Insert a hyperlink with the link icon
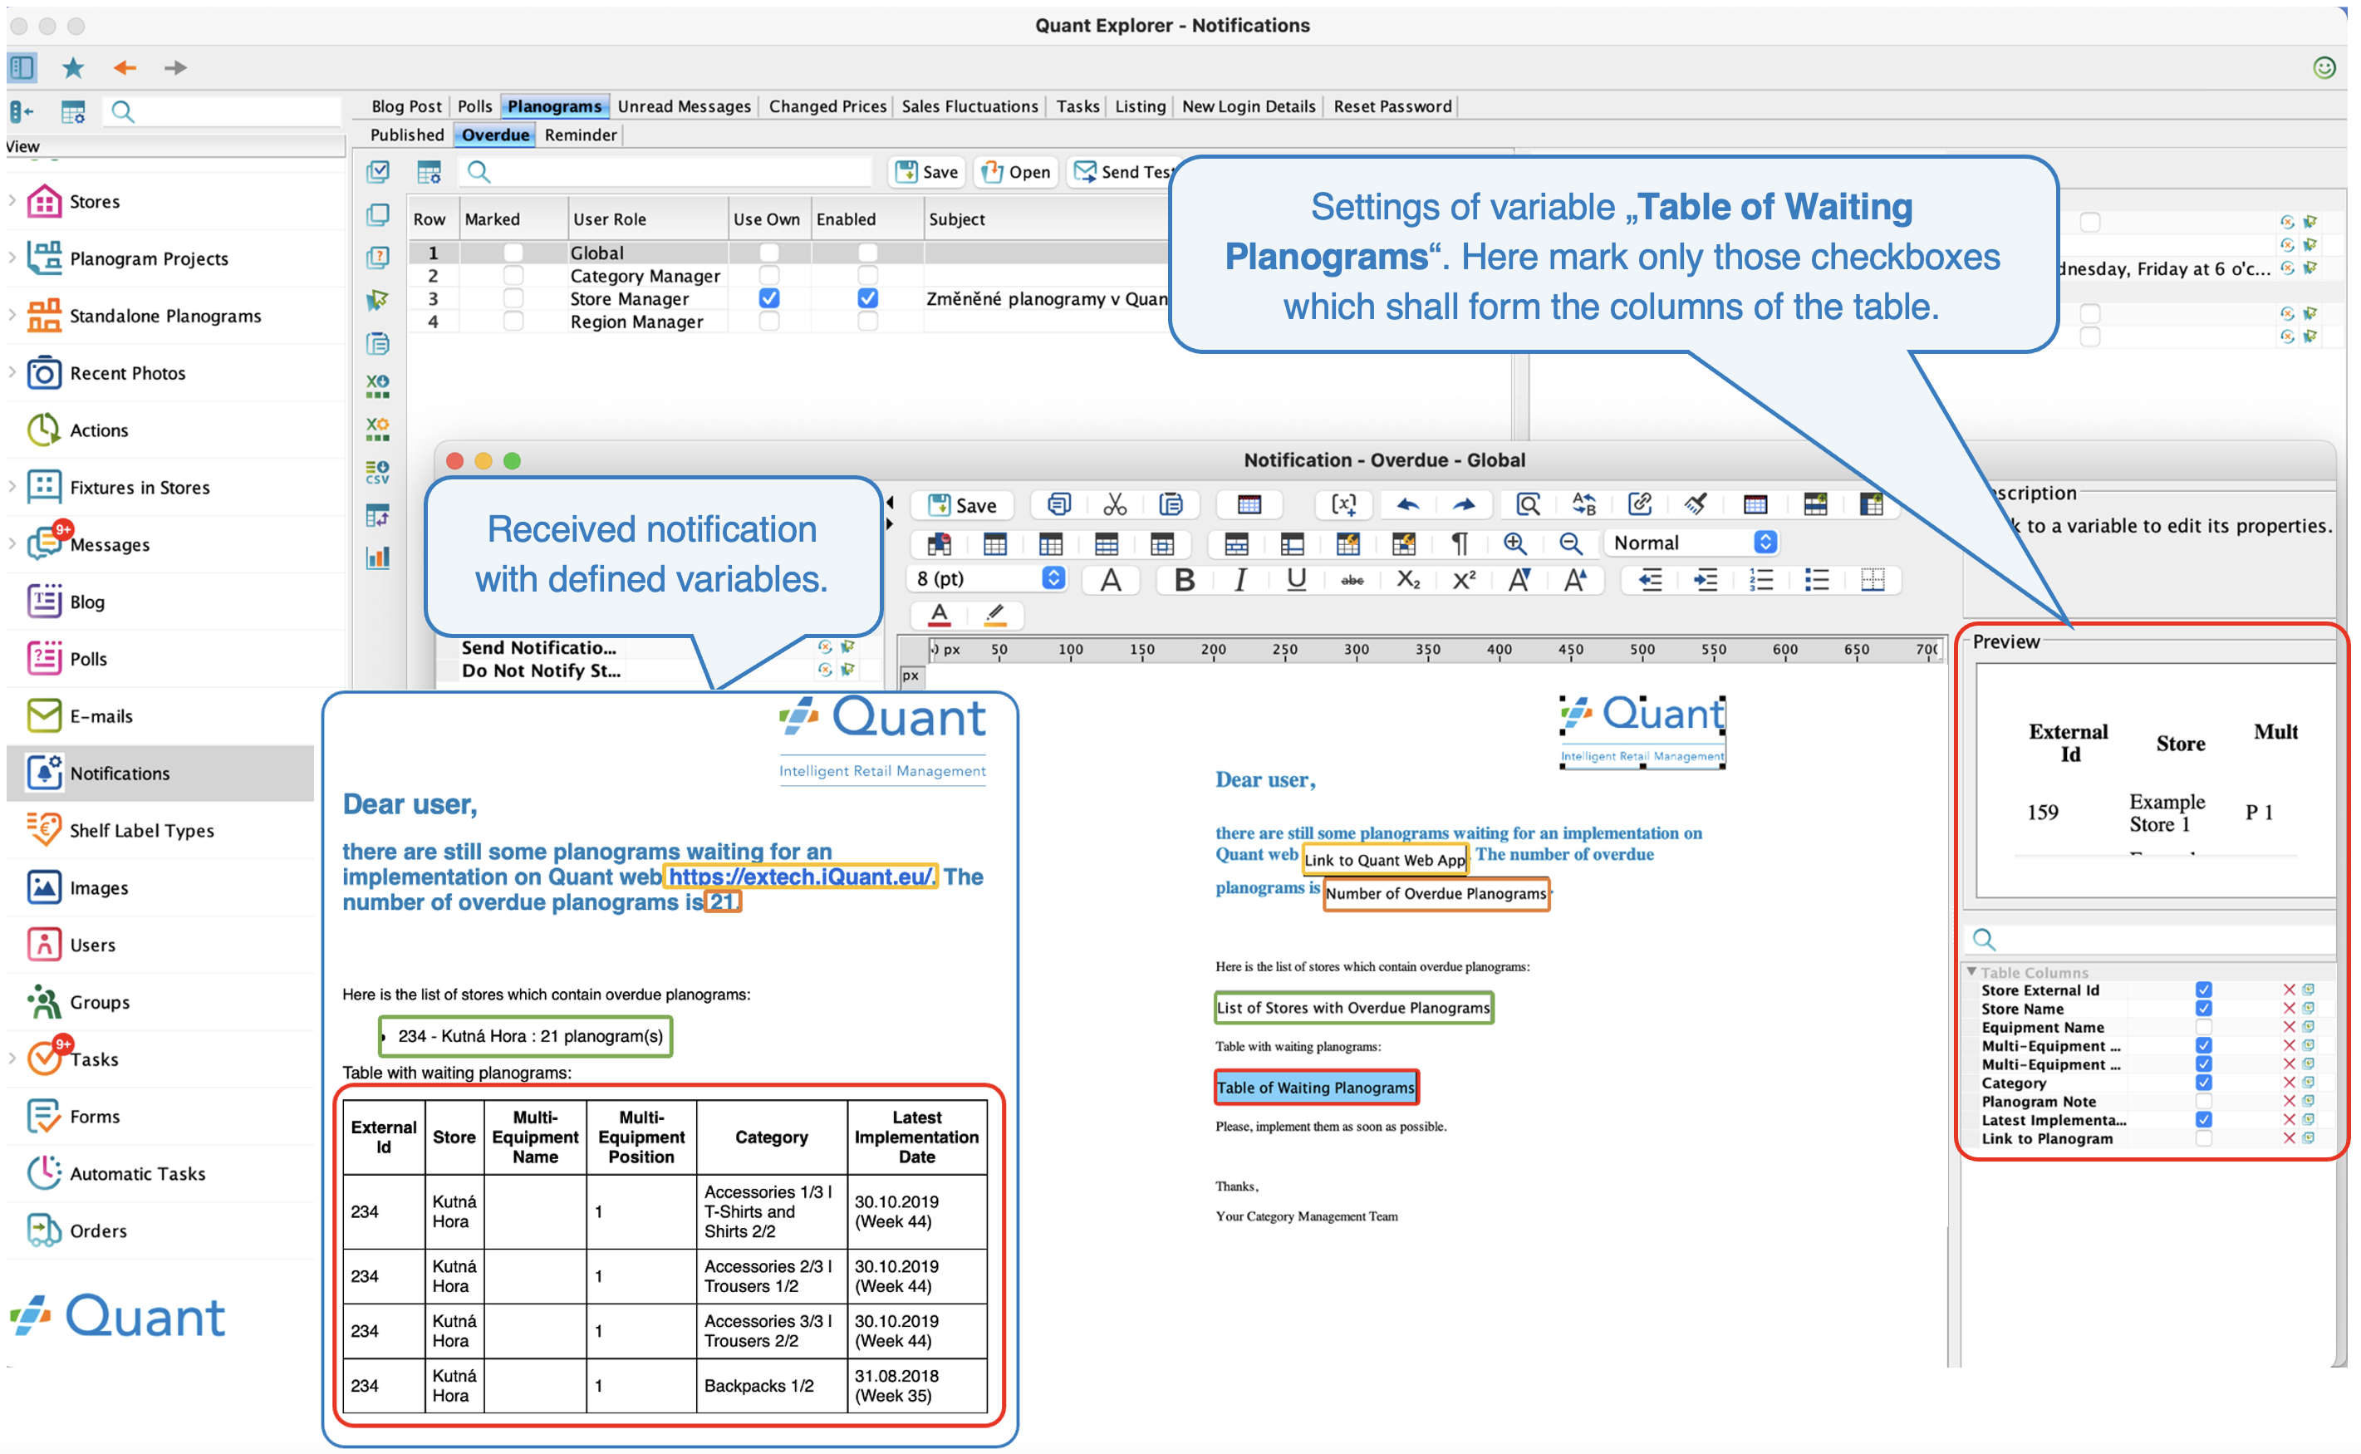This screenshot has width=2361, height=1454. 1640,505
